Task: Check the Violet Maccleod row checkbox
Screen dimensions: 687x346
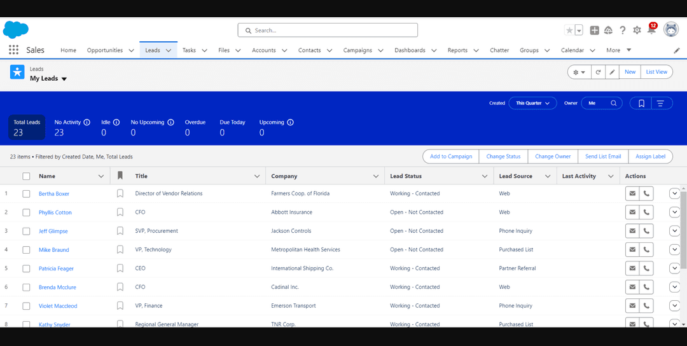Action: (26, 306)
